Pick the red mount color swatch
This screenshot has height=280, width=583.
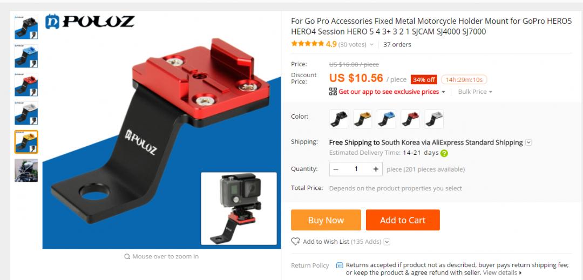(410, 119)
